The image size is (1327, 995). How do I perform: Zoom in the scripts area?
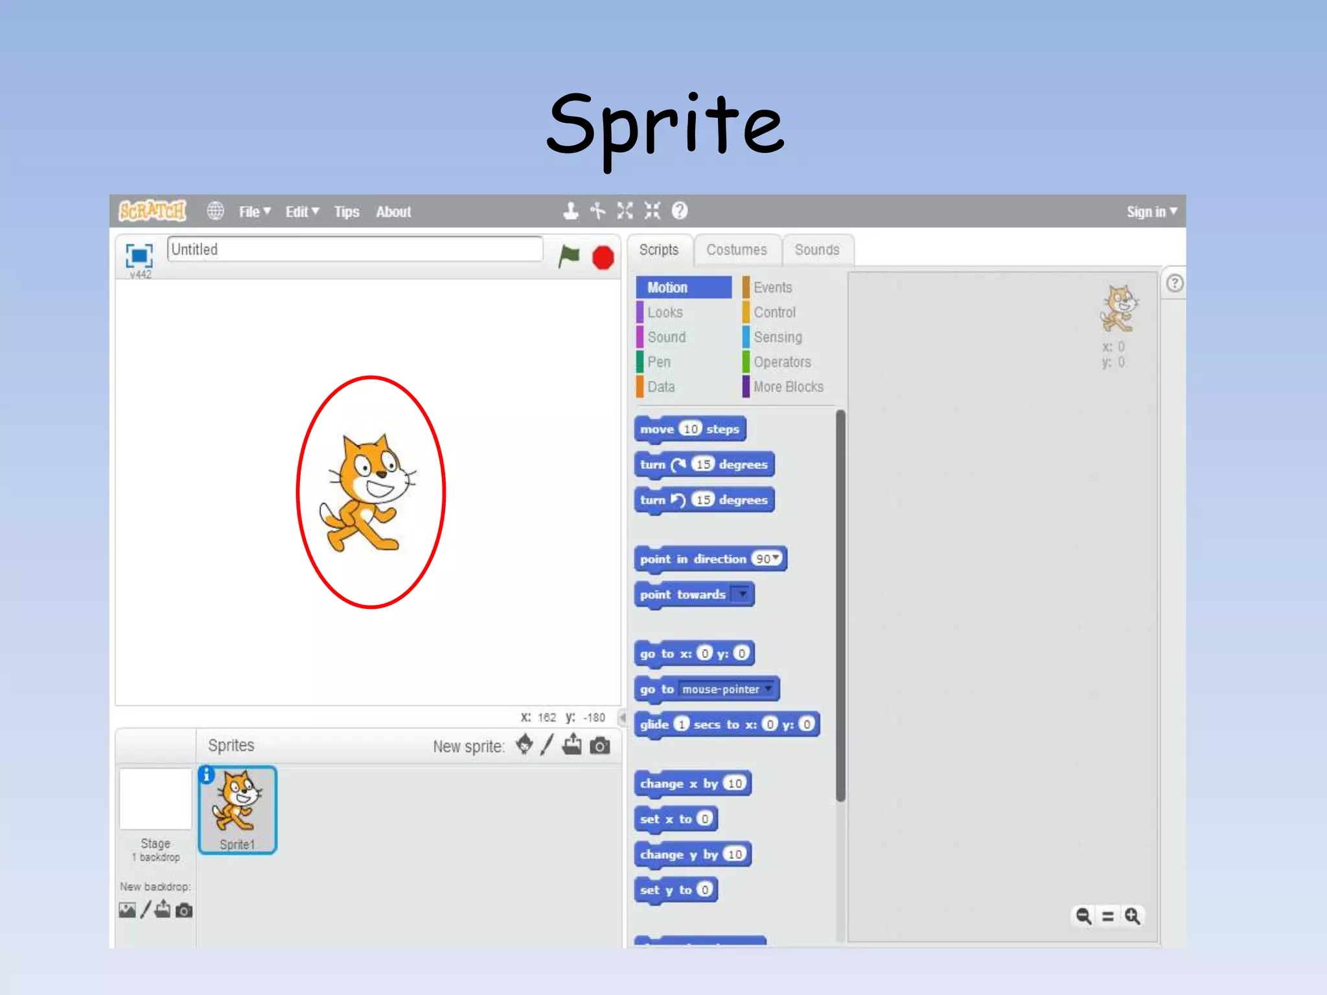coord(1133,916)
